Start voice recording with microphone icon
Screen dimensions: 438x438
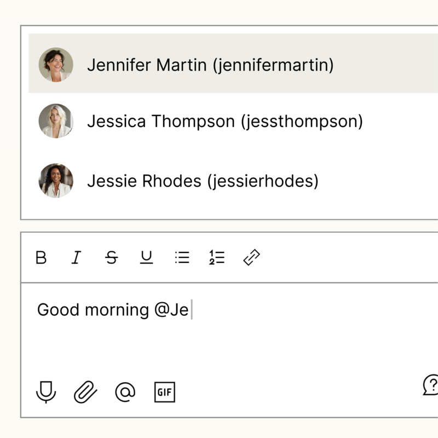pyautogui.click(x=46, y=392)
